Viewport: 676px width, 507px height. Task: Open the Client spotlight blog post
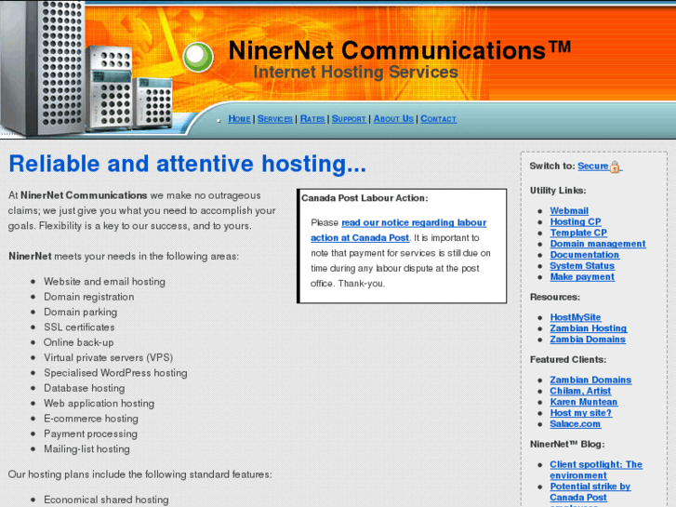596,470
